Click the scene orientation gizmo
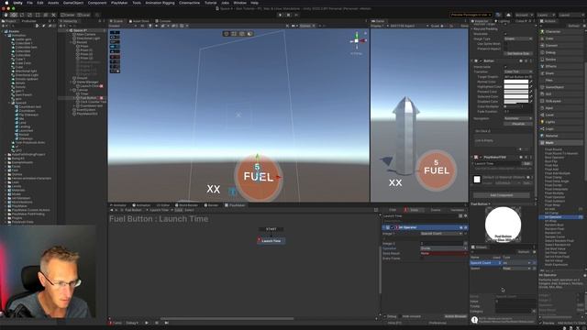The image size is (587, 330). (357, 40)
